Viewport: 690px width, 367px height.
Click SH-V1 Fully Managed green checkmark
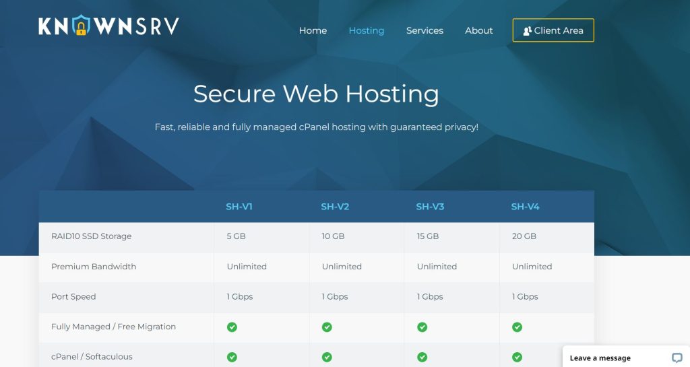[x=232, y=327]
